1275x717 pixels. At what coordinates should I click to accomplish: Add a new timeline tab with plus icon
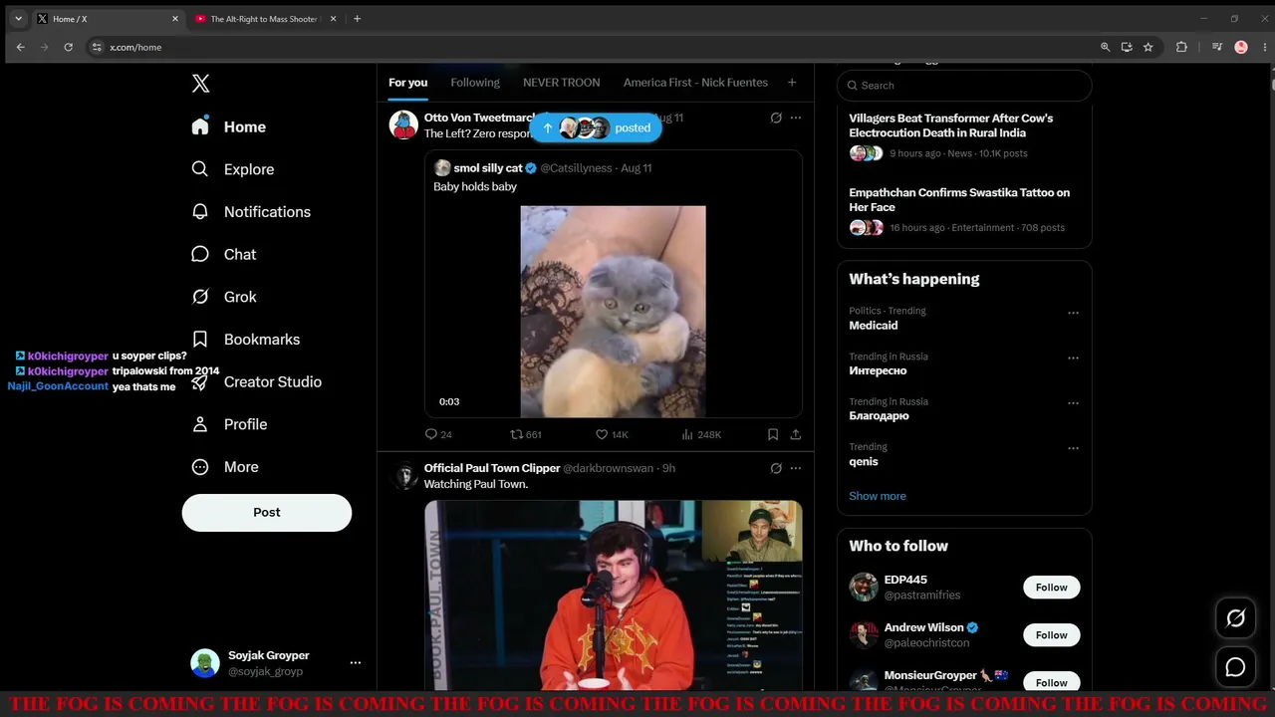pyautogui.click(x=792, y=83)
